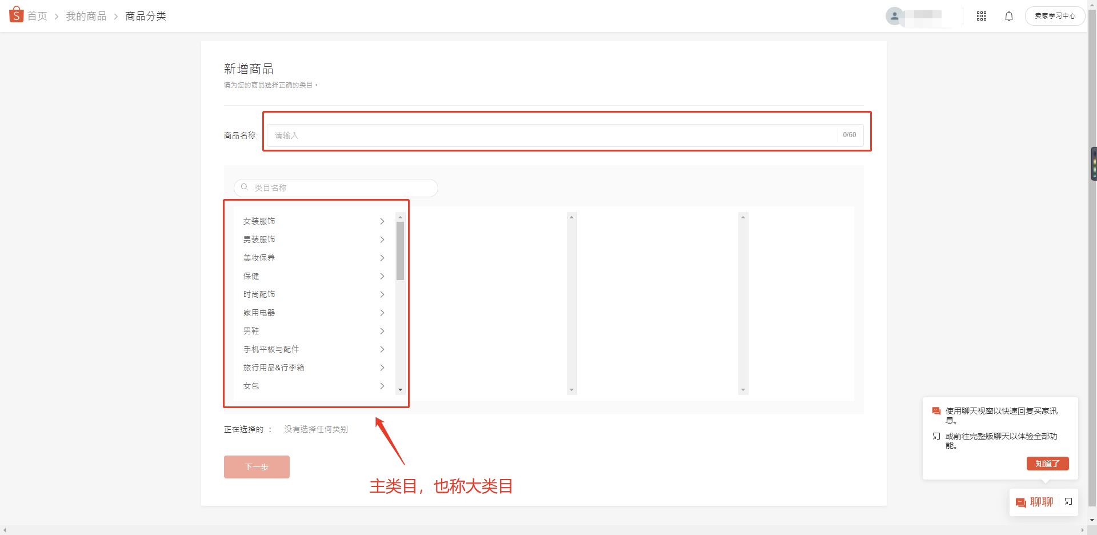1097x535 pixels.
Task: Expand 时尚配饰 chevron arrow
Action: pos(382,294)
